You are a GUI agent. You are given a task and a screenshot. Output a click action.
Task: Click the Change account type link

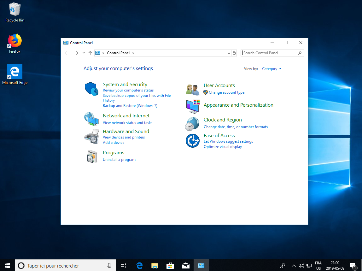coord(226,92)
